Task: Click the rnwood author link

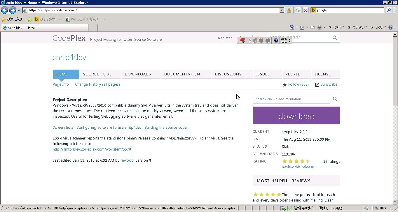Action: point(127,160)
